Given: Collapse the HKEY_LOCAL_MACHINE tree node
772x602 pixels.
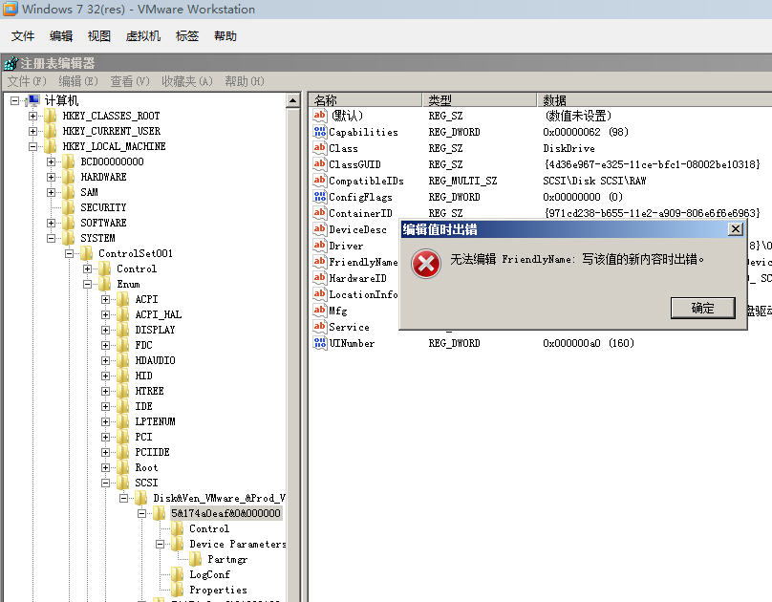Looking at the screenshot, I should [32, 147].
